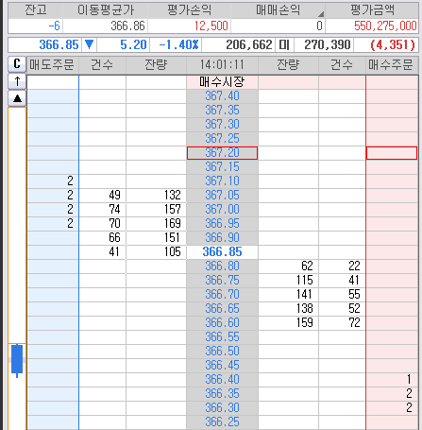The width and height of the screenshot is (422, 430).
Task: Select price 366.70 in the ladder
Action: (222, 294)
